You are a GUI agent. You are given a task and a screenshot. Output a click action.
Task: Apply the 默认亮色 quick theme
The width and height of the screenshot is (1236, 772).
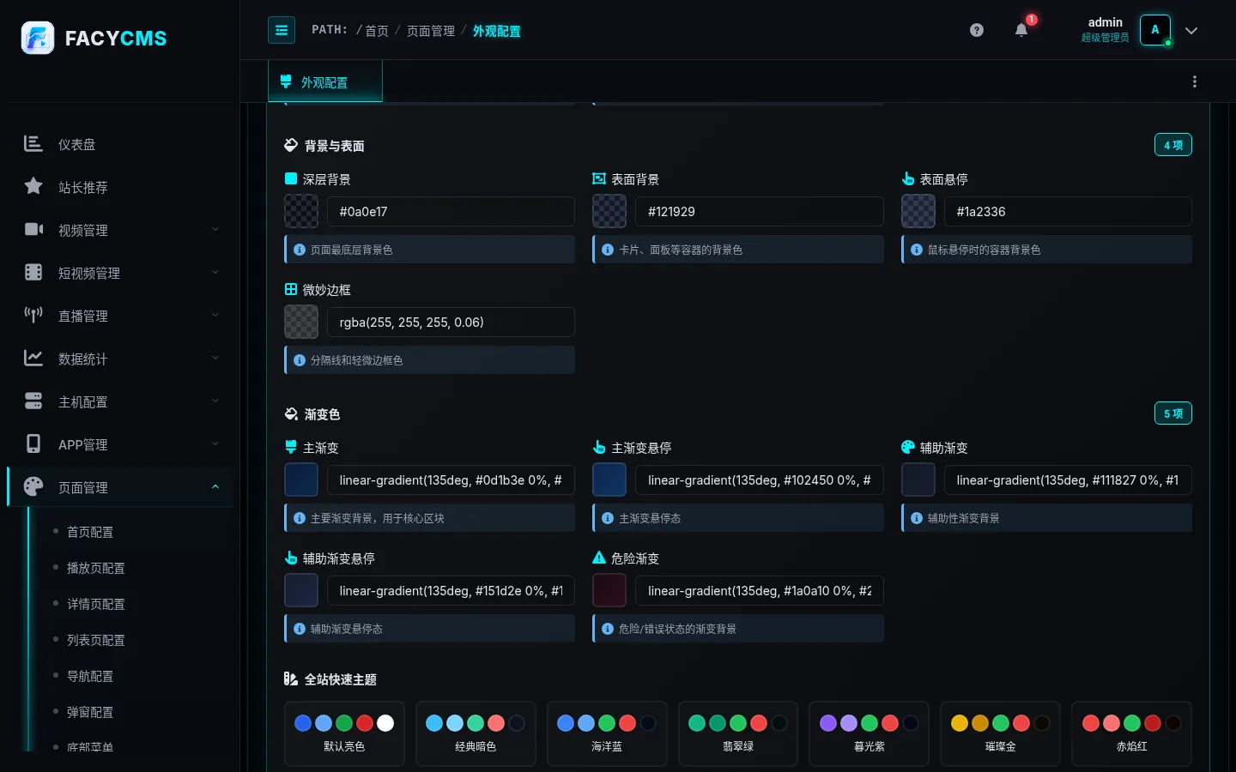click(344, 733)
